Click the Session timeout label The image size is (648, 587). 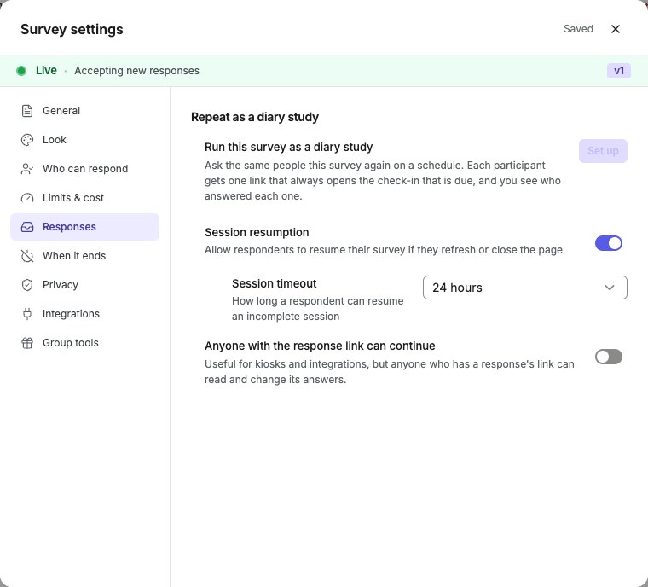click(x=274, y=284)
